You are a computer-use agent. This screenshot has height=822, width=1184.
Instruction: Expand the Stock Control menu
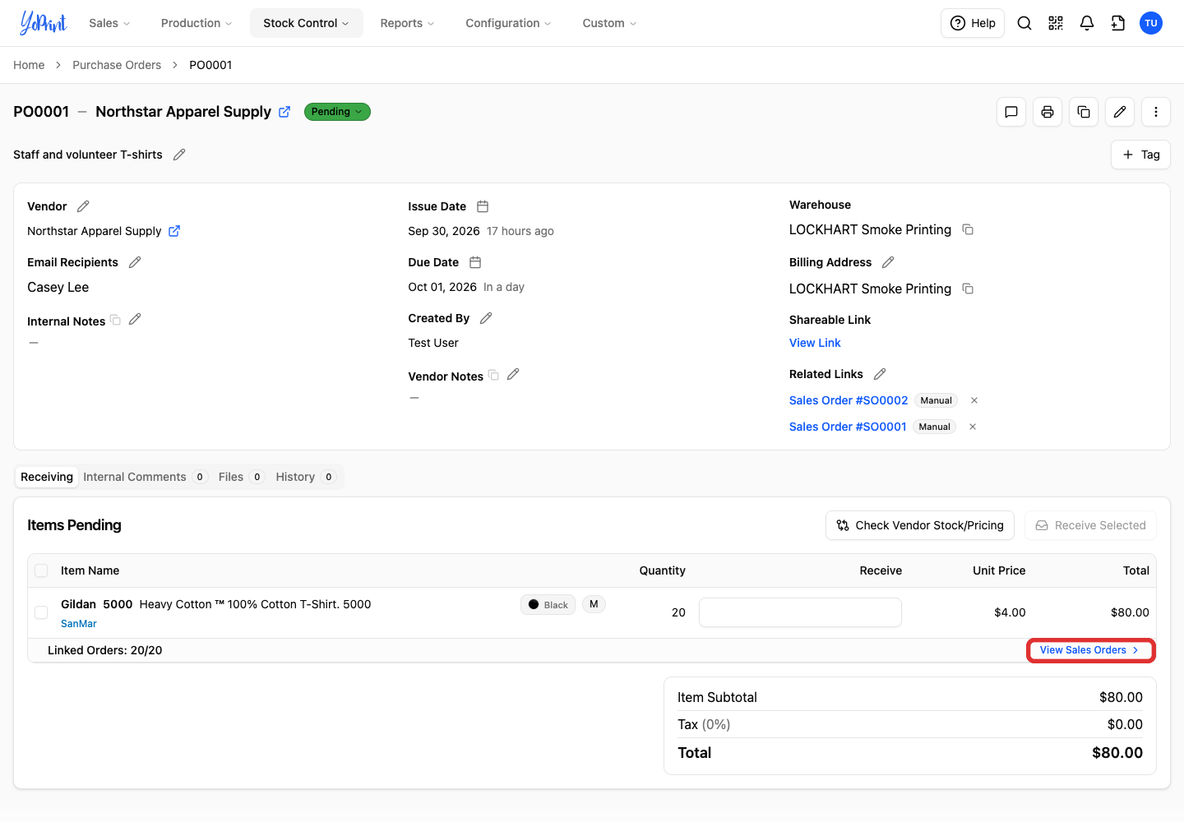coord(306,23)
